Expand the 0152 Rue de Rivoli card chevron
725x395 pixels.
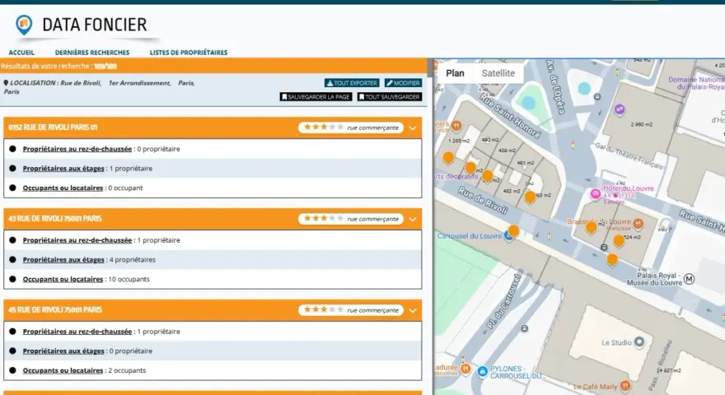(x=413, y=128)
